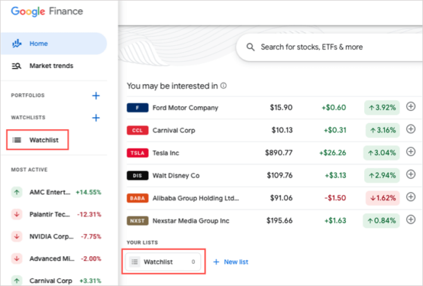This screenshot has height=286, width=423.
Task: Click the $195.66 Nexstar price
Action: click(279, 221)
